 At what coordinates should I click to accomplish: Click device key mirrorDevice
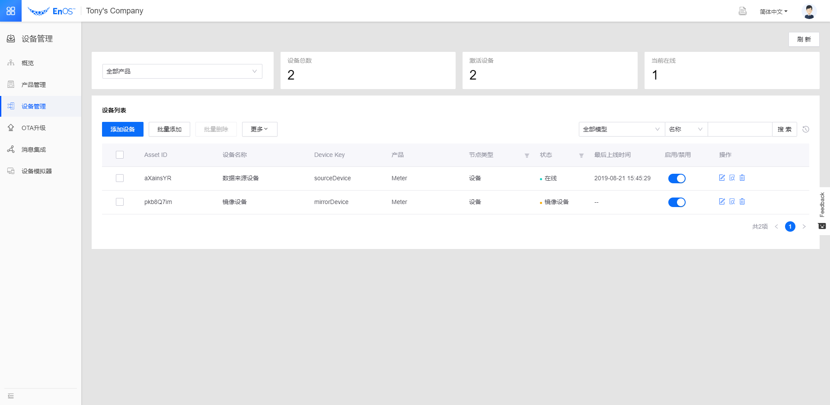331,202
